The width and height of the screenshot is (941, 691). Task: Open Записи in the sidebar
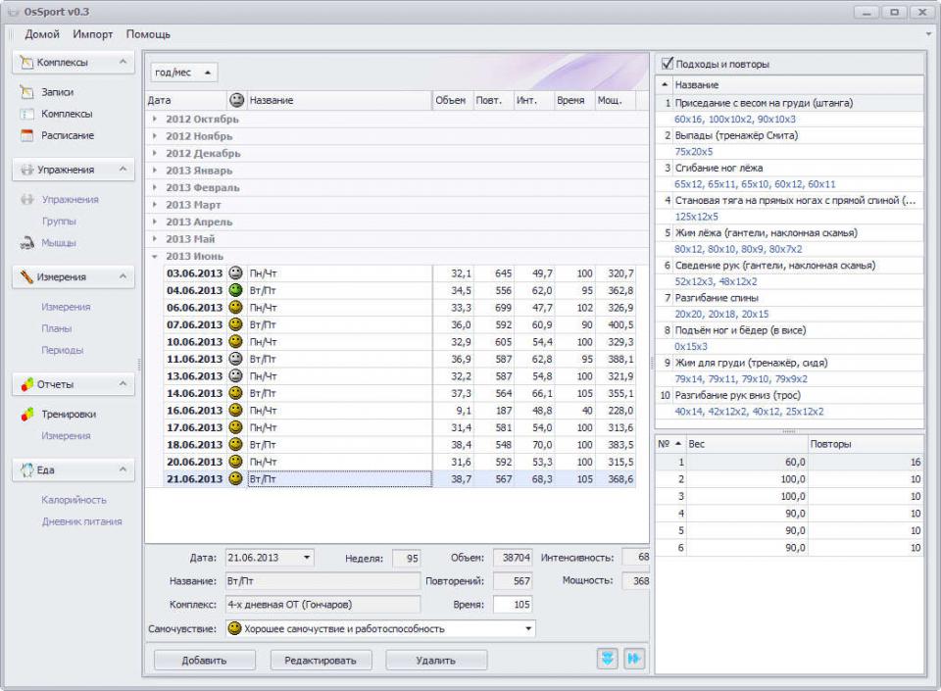click(57, 92)
